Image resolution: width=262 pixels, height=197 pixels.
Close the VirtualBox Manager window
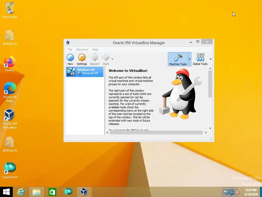pyautogui.click(x=207, y=42)
